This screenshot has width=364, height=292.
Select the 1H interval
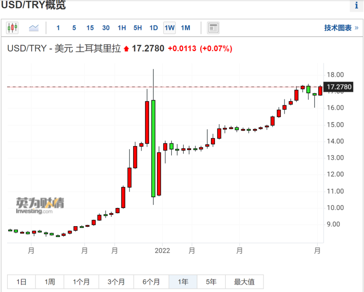(x=122, y=28)
